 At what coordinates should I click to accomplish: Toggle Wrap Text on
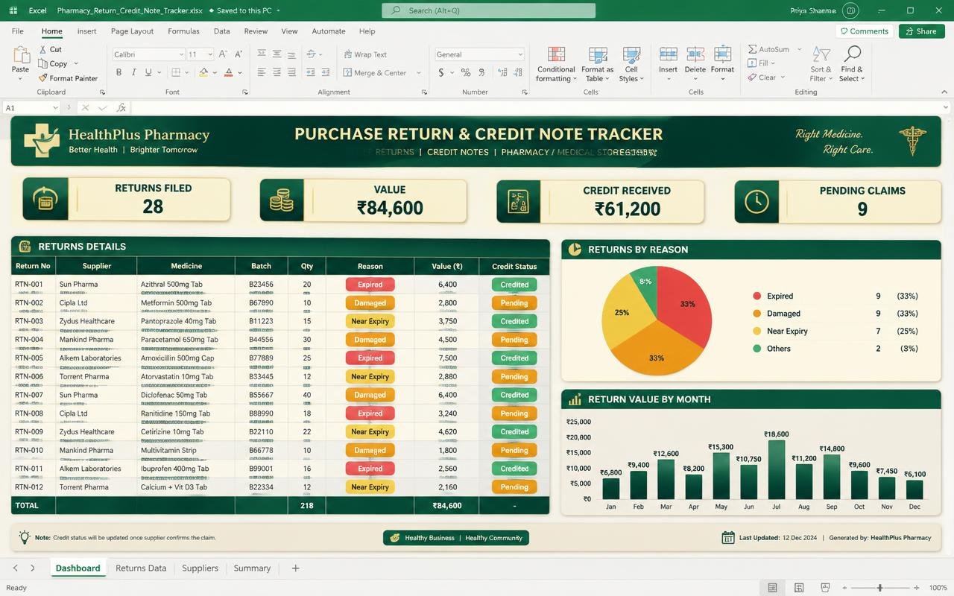pyautogui.click(x=365, y=54)
